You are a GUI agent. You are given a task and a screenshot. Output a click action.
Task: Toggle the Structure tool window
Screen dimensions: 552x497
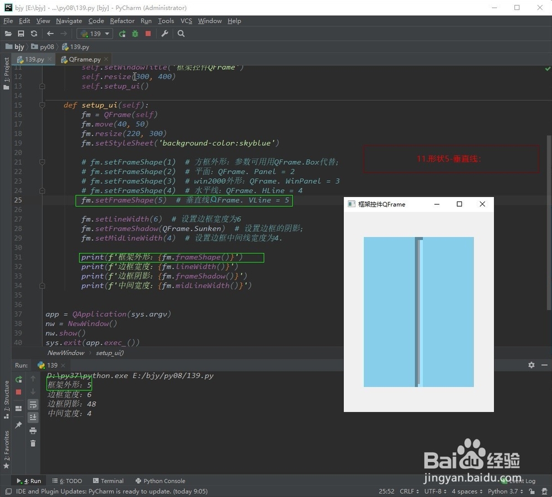point(6,399)
